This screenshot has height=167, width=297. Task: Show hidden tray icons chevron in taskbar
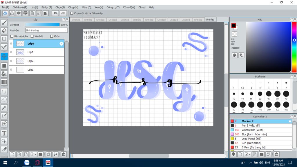(x=250, y=163)
